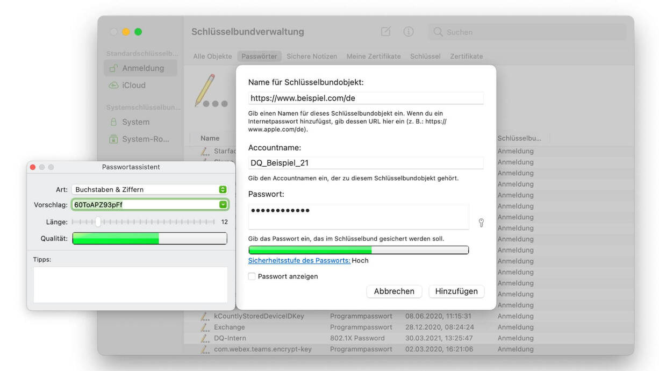659x371 pixels.
Task: Open the Art dropdown in Passwortassistent
Action: (222, 189)
